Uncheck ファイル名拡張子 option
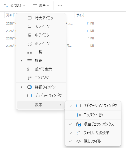Screen dimensions: 126x148 [x=71, y=133]
